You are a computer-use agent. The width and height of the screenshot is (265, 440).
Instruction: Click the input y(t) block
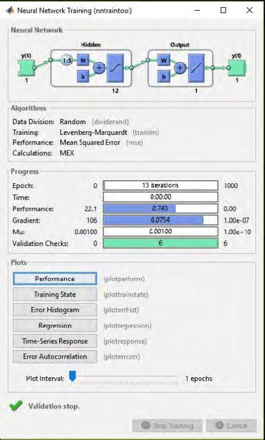(x=27, y=67)
